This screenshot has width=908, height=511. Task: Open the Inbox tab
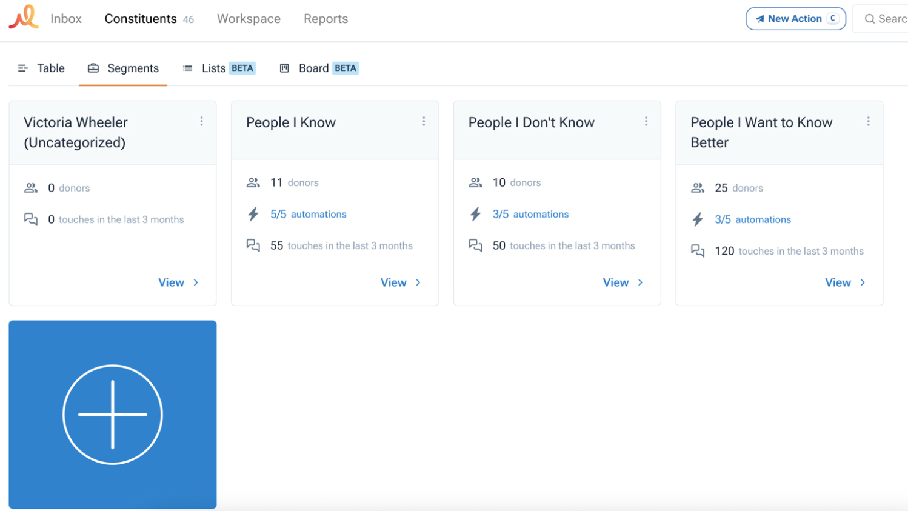point(66,19)
